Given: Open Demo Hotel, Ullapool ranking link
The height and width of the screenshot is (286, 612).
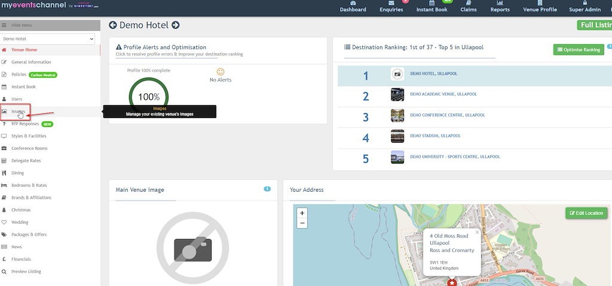Looking at the screenshot, I should point(434,74).
